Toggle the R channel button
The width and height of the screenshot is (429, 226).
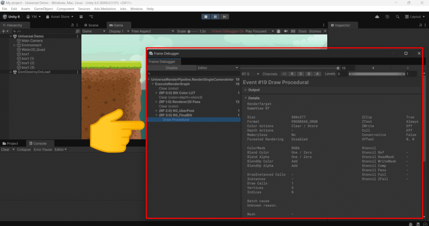(x=292, y=74)
